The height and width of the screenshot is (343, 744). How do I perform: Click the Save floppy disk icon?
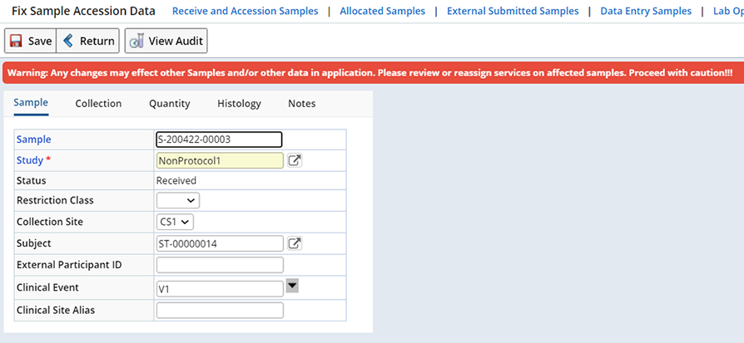tap(16, 41)
